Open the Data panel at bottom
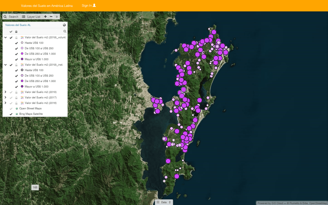 pyautogui.click(x=164, y=202)
